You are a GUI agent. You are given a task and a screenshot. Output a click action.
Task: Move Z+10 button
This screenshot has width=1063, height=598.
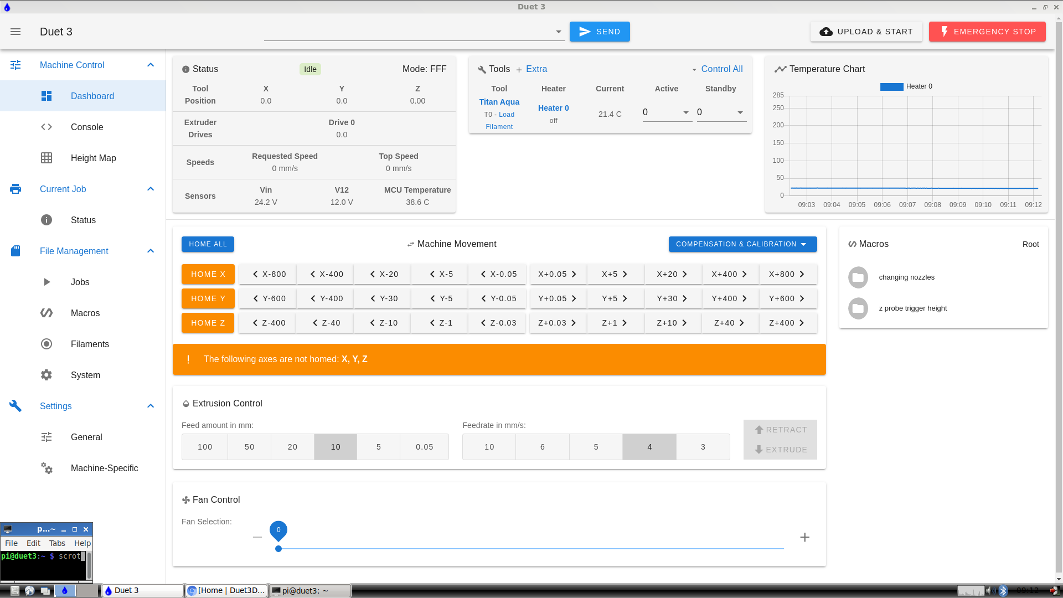click(x=673, y=323)
